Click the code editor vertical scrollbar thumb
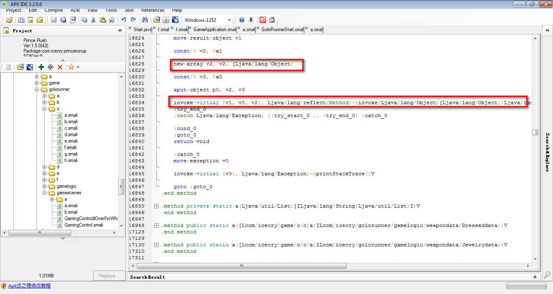 click(535, 132)
